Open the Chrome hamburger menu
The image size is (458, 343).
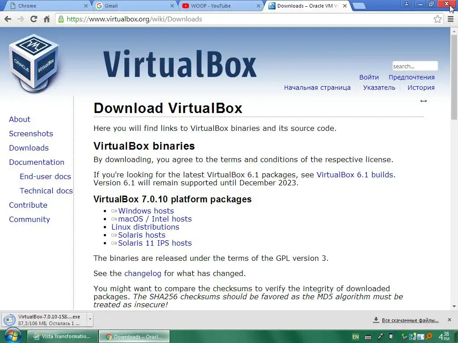click(451, 19)
